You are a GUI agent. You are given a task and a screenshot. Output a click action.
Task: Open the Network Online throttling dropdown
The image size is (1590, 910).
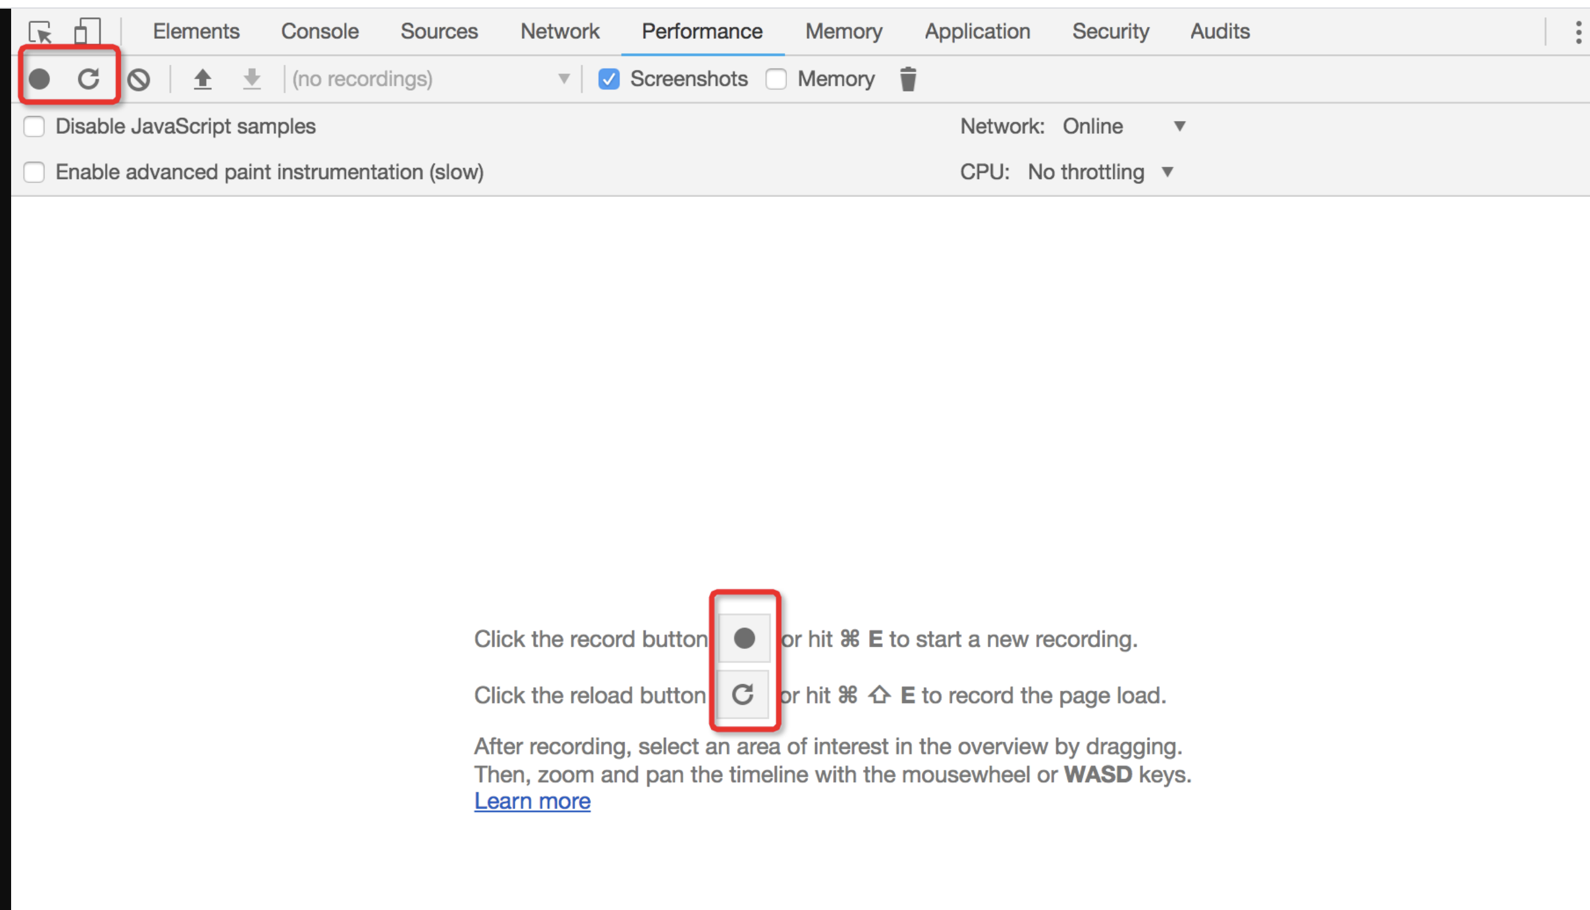point(1124,126)
